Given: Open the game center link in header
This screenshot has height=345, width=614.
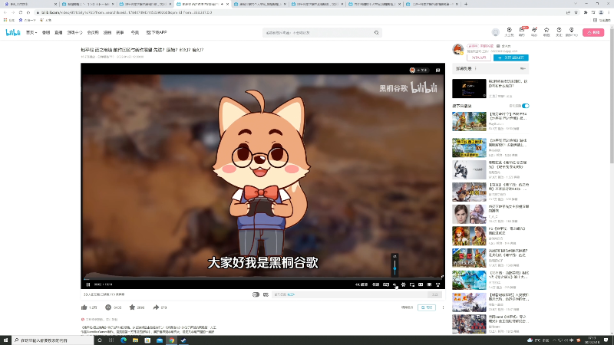Looking at the screenshot, I should 74,32.
